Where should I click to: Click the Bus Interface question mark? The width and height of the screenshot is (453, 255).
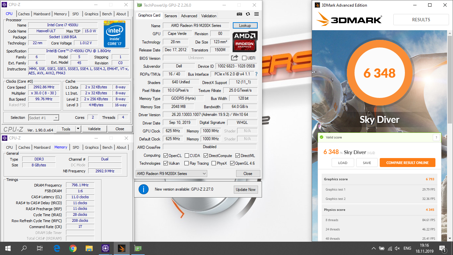[x=256, y=74]
